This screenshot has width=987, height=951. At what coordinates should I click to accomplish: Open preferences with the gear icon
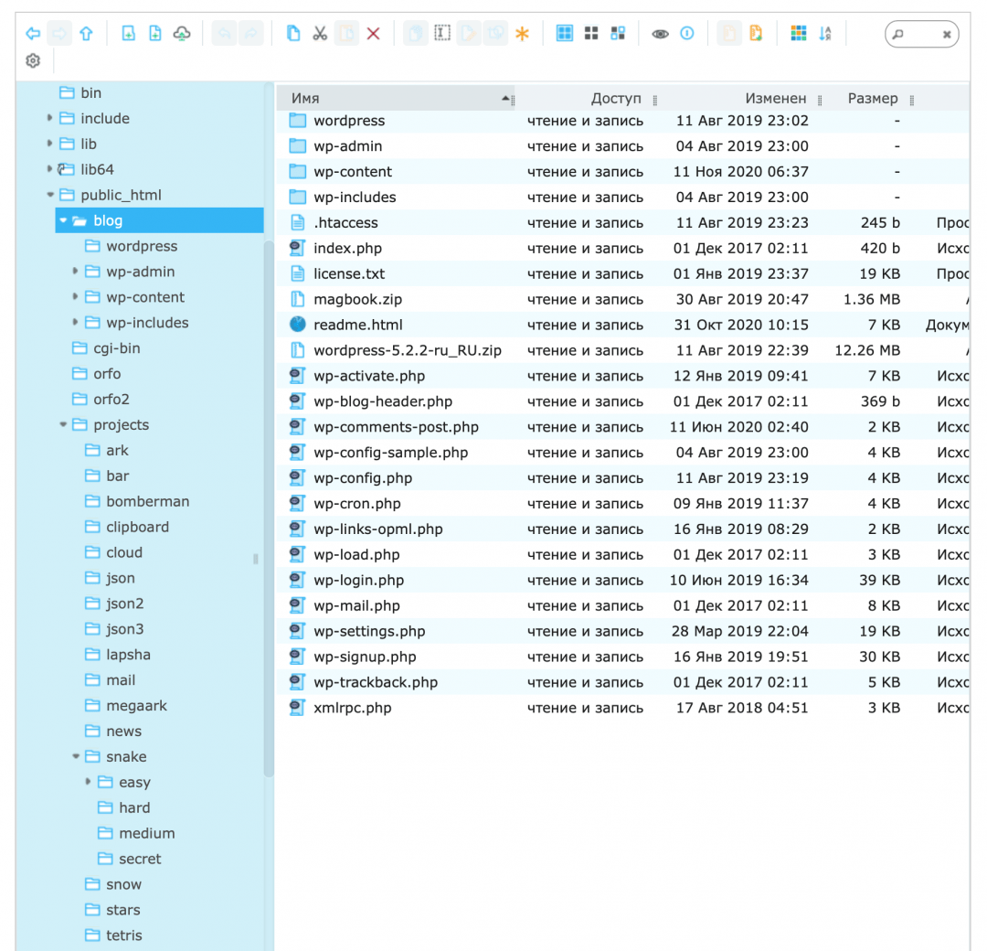[33, 61]
